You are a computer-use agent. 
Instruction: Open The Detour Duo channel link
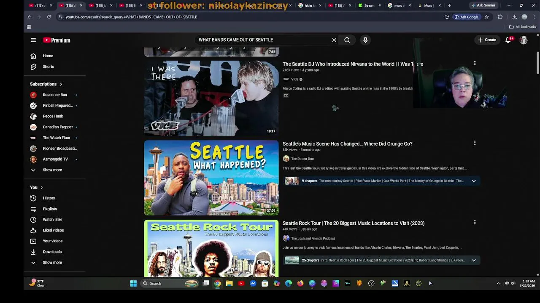coord(302,159)
